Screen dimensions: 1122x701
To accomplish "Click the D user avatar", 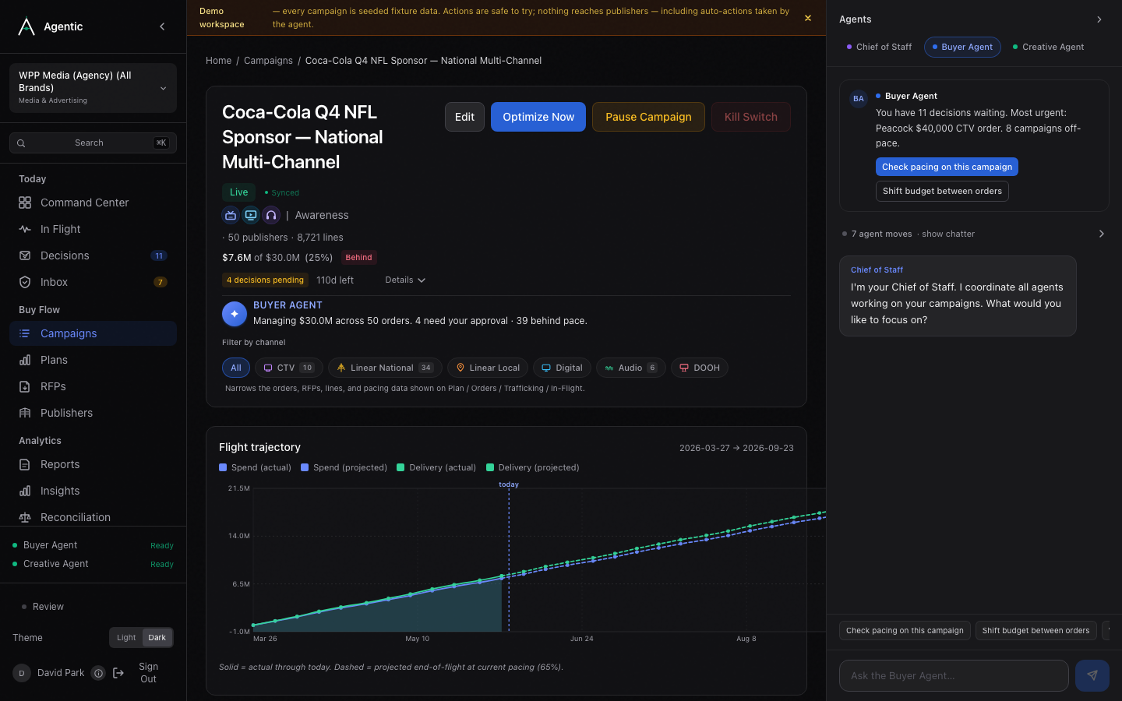I will point(22,673).
